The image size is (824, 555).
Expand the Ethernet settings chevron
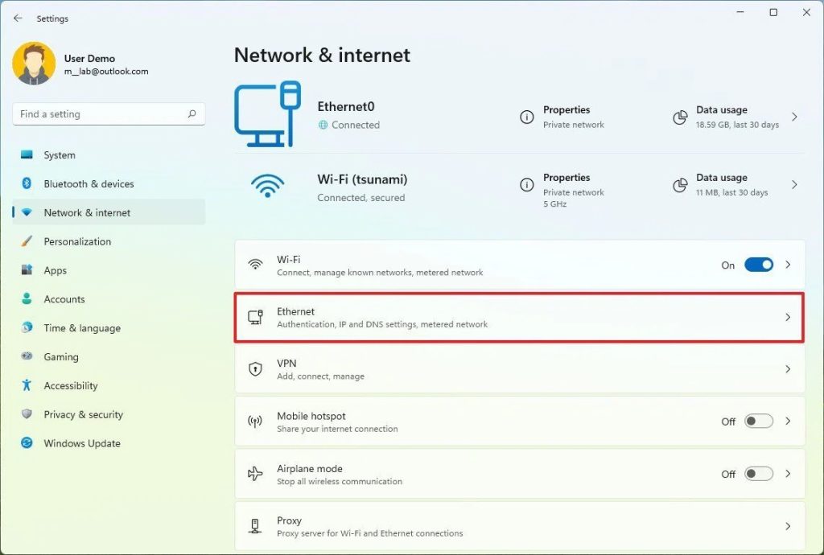[788, 317]
